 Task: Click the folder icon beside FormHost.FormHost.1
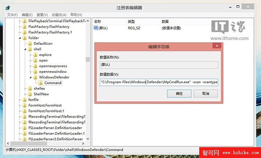click(x=25, y=111)
